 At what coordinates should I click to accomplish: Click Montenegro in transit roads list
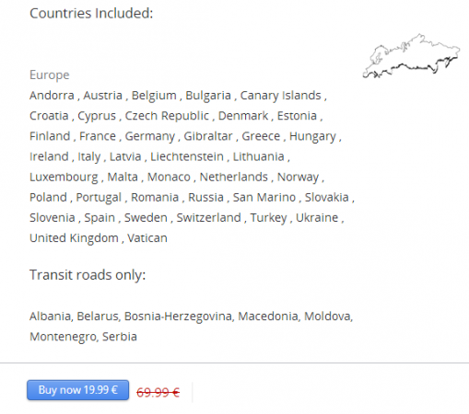(64, 337)
